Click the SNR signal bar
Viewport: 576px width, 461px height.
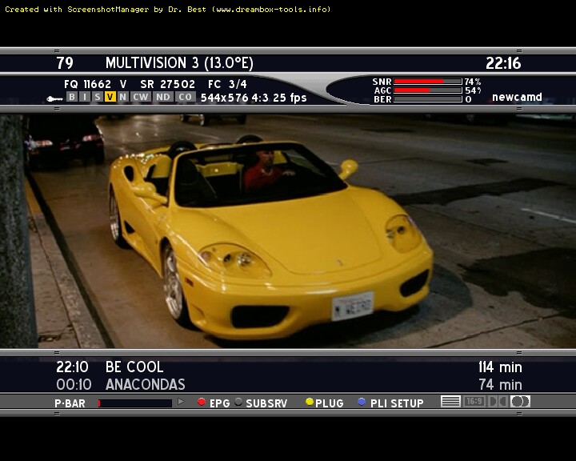pos(427,82)
